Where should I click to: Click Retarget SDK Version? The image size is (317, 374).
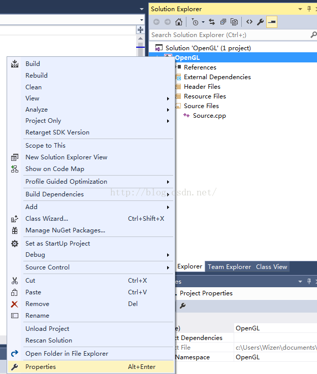tap(91, 132)
